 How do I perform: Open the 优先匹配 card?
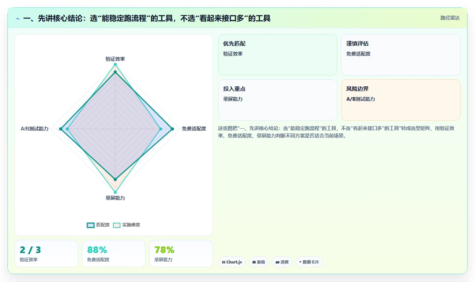(278, 55)
